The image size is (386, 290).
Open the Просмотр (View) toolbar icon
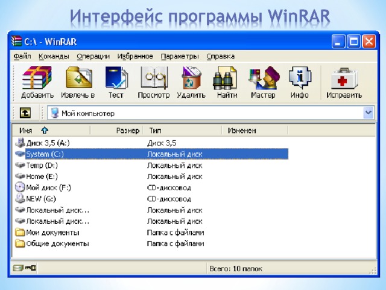point(153,82)
